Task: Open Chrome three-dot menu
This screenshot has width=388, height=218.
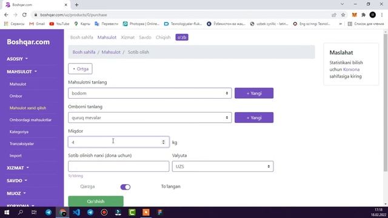Action: tap(382, 15)
